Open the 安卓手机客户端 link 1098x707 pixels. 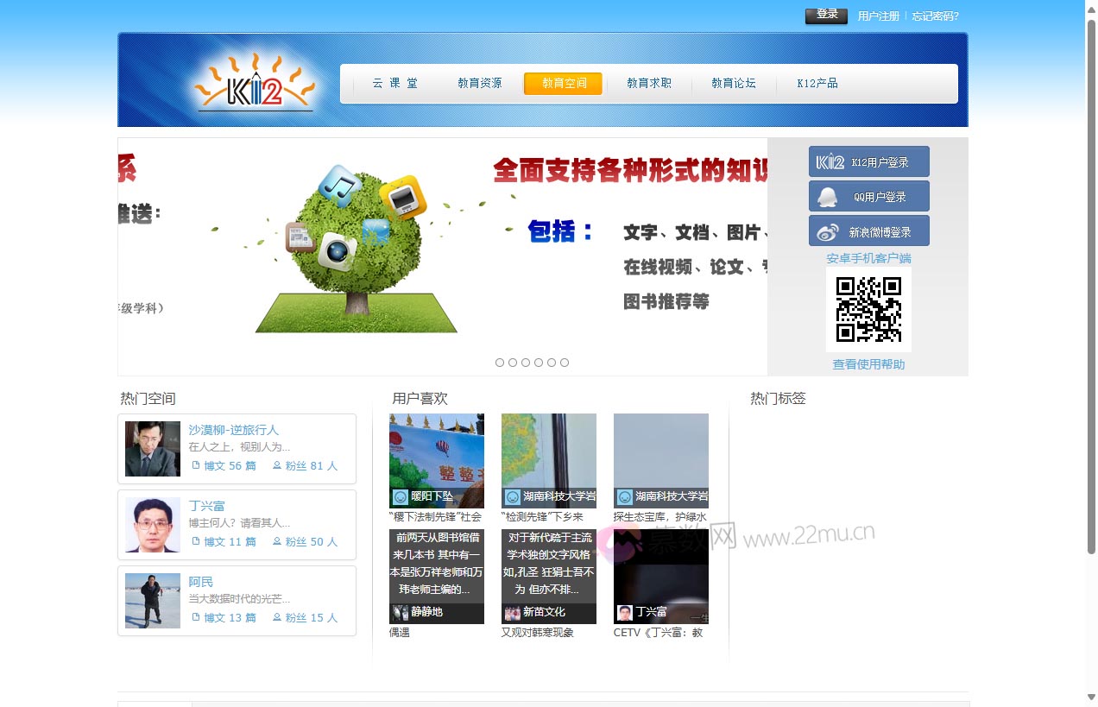click(868, 258)
